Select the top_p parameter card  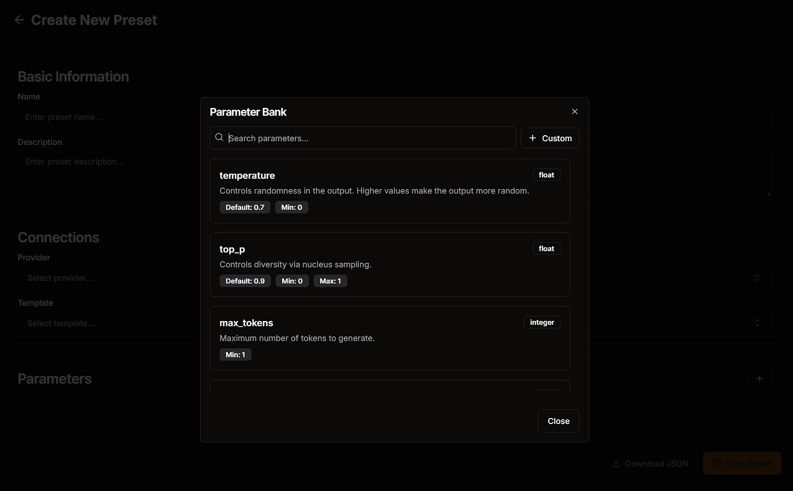pyautogui.click(x=389, y=264)
